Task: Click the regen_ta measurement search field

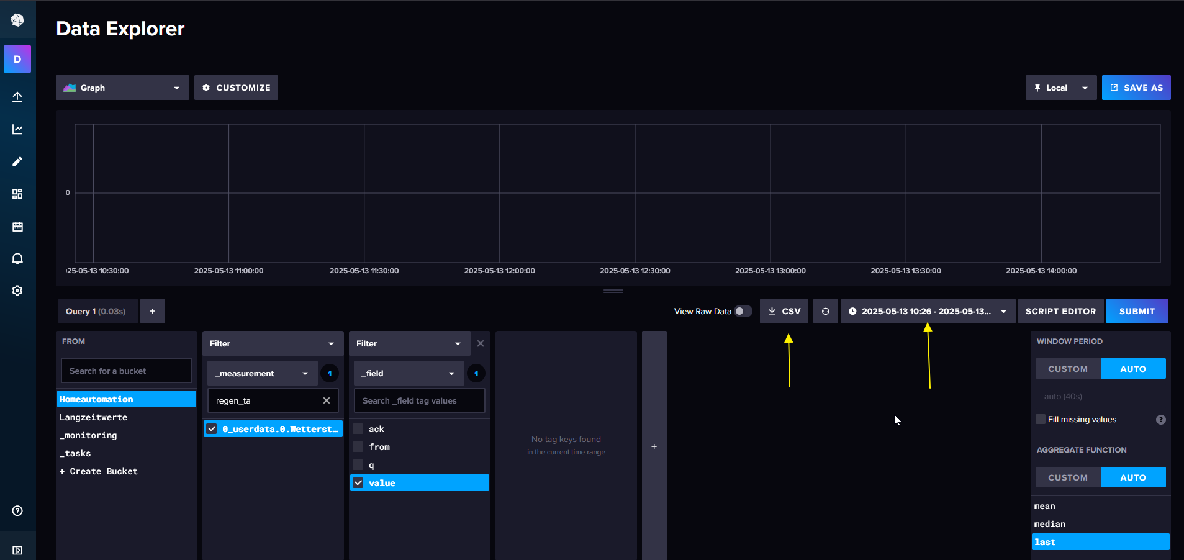Action: pos(273,400)
